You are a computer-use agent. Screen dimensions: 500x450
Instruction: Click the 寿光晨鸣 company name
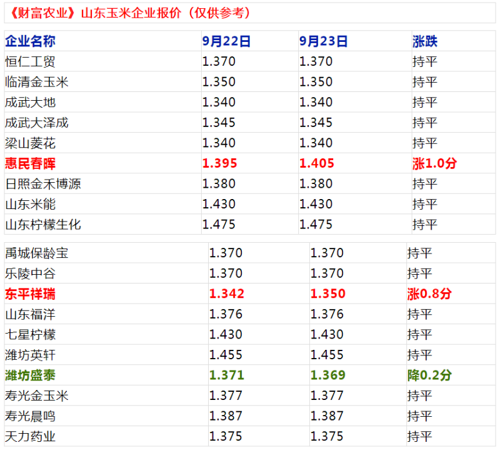tap(30, 416)
